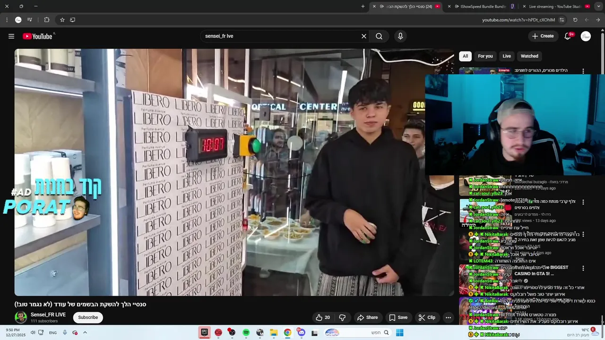Click the 111 subscribers text
The width and height of the screenshot is (605, 340).
click(44, 321)
